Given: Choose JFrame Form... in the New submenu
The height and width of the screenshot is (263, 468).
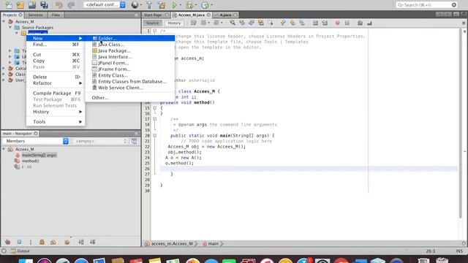Looking at the screenshot, I should 130,69.
